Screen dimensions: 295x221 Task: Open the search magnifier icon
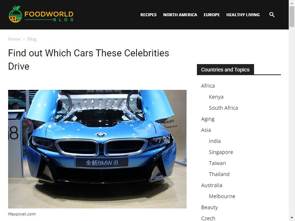coord(272,15)
